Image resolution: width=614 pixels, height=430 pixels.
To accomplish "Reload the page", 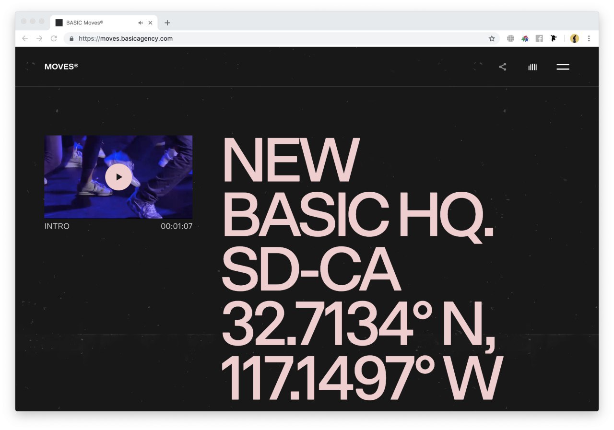I will (x=54, y=38).
